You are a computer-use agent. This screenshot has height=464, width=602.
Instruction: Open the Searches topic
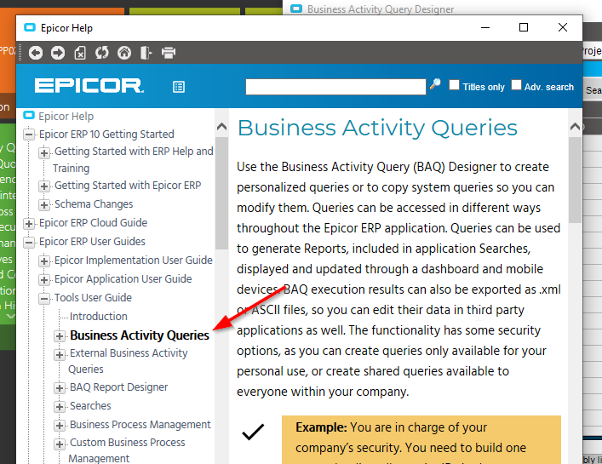click(90, 405)
